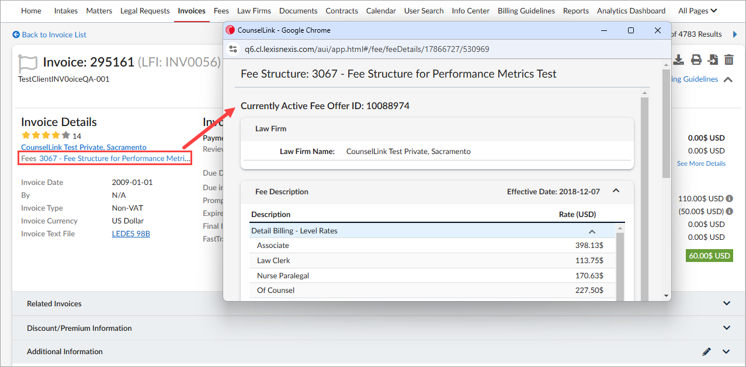Open the Info Center menu
Viewport: 746px width, 367px height.
pyautogui.click(x=471, y=11)
